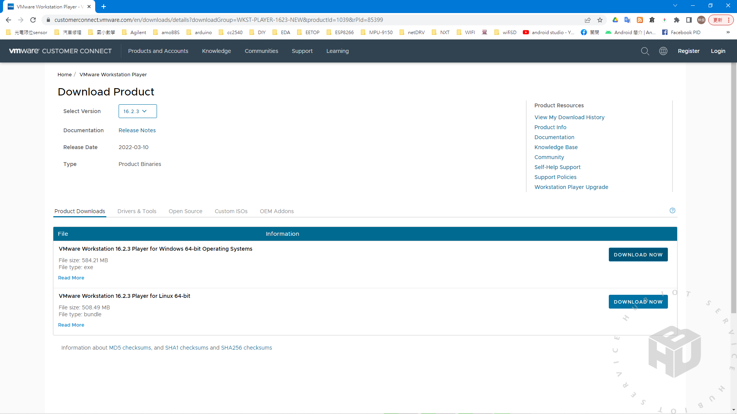737x414 pixels.
Task: Open Workstation Player Upgrade link
Action: [571, 187]
